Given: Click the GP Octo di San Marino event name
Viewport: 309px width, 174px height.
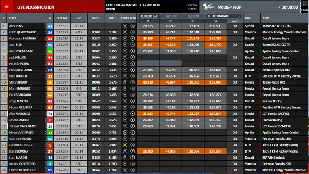Looking at the screenshot, I should [x=133, y=7].
